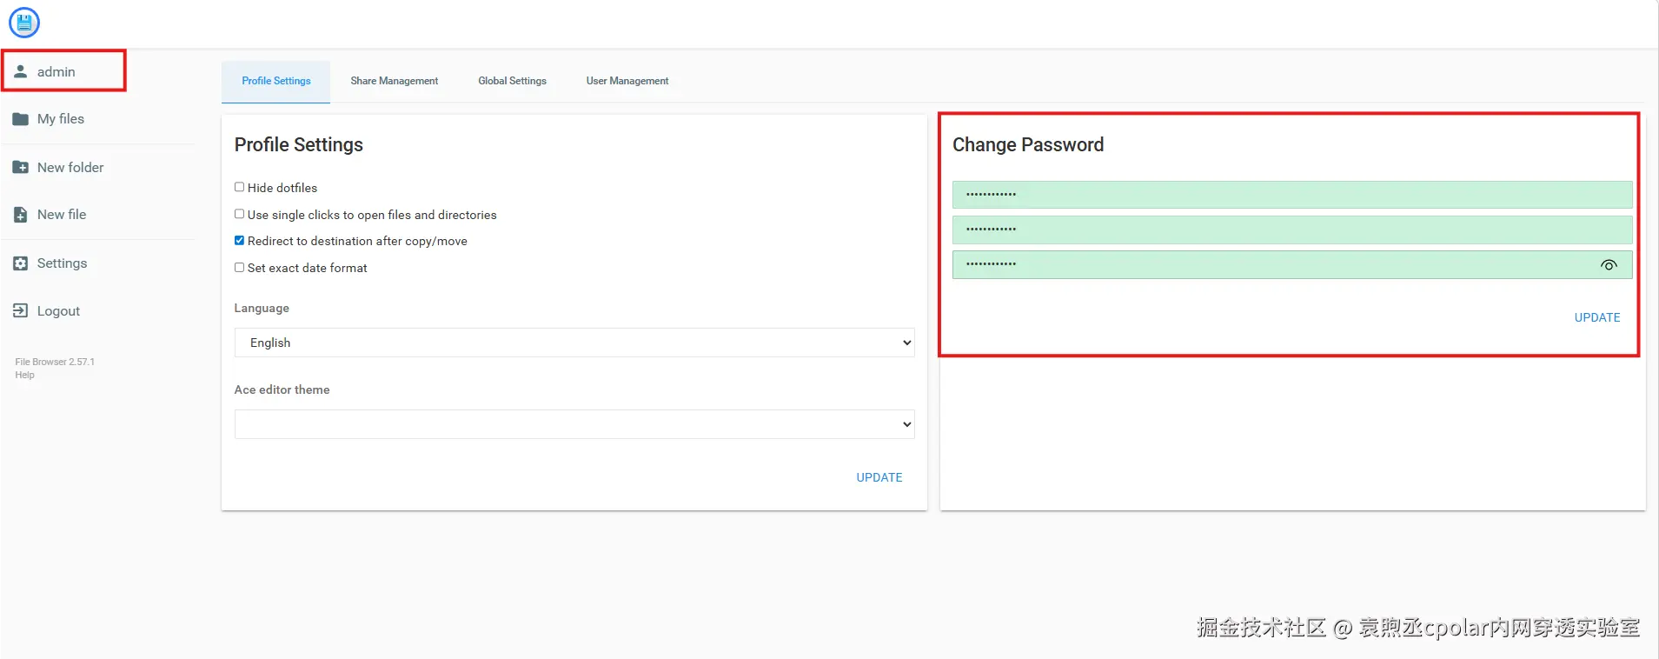Screen dimensions: 1659x659
Task: Click the New file icon
Action: point(21,215)
